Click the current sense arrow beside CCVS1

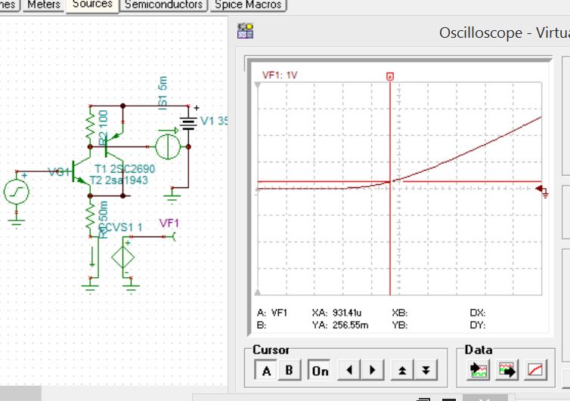(x=92, y=257)
